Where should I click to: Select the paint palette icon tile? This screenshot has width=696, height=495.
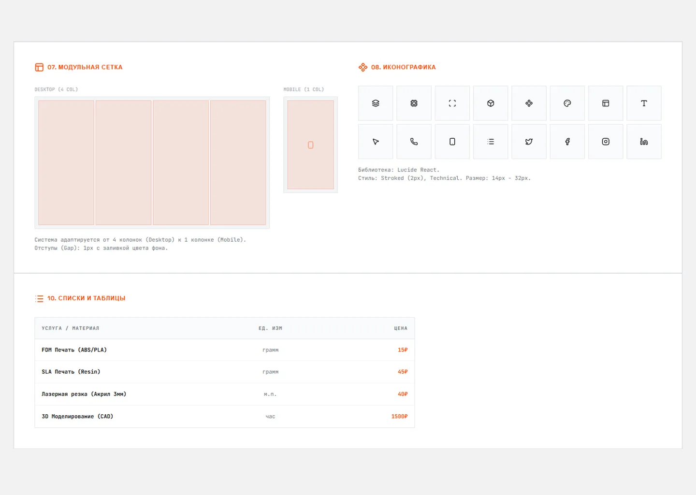(x=567, y=103)
